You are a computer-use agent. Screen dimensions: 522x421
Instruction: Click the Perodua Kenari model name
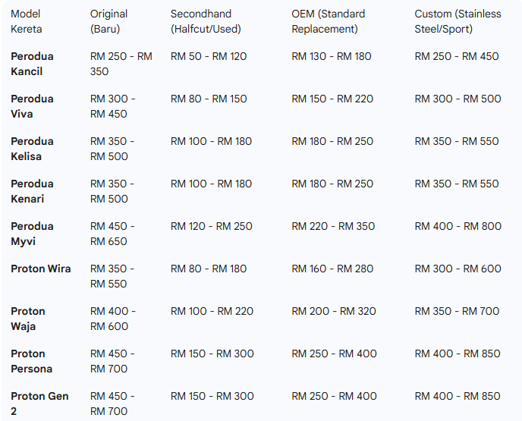tap(32, 191)
